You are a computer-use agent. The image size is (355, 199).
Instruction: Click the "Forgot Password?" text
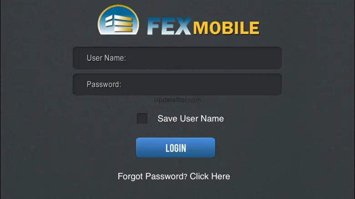coord(152,176)
